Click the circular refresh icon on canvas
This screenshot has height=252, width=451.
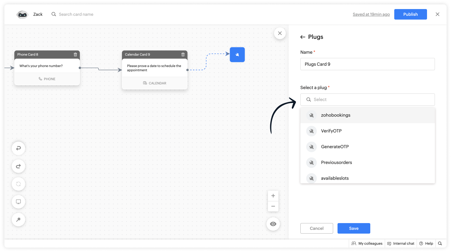click(x=18, y=184)
